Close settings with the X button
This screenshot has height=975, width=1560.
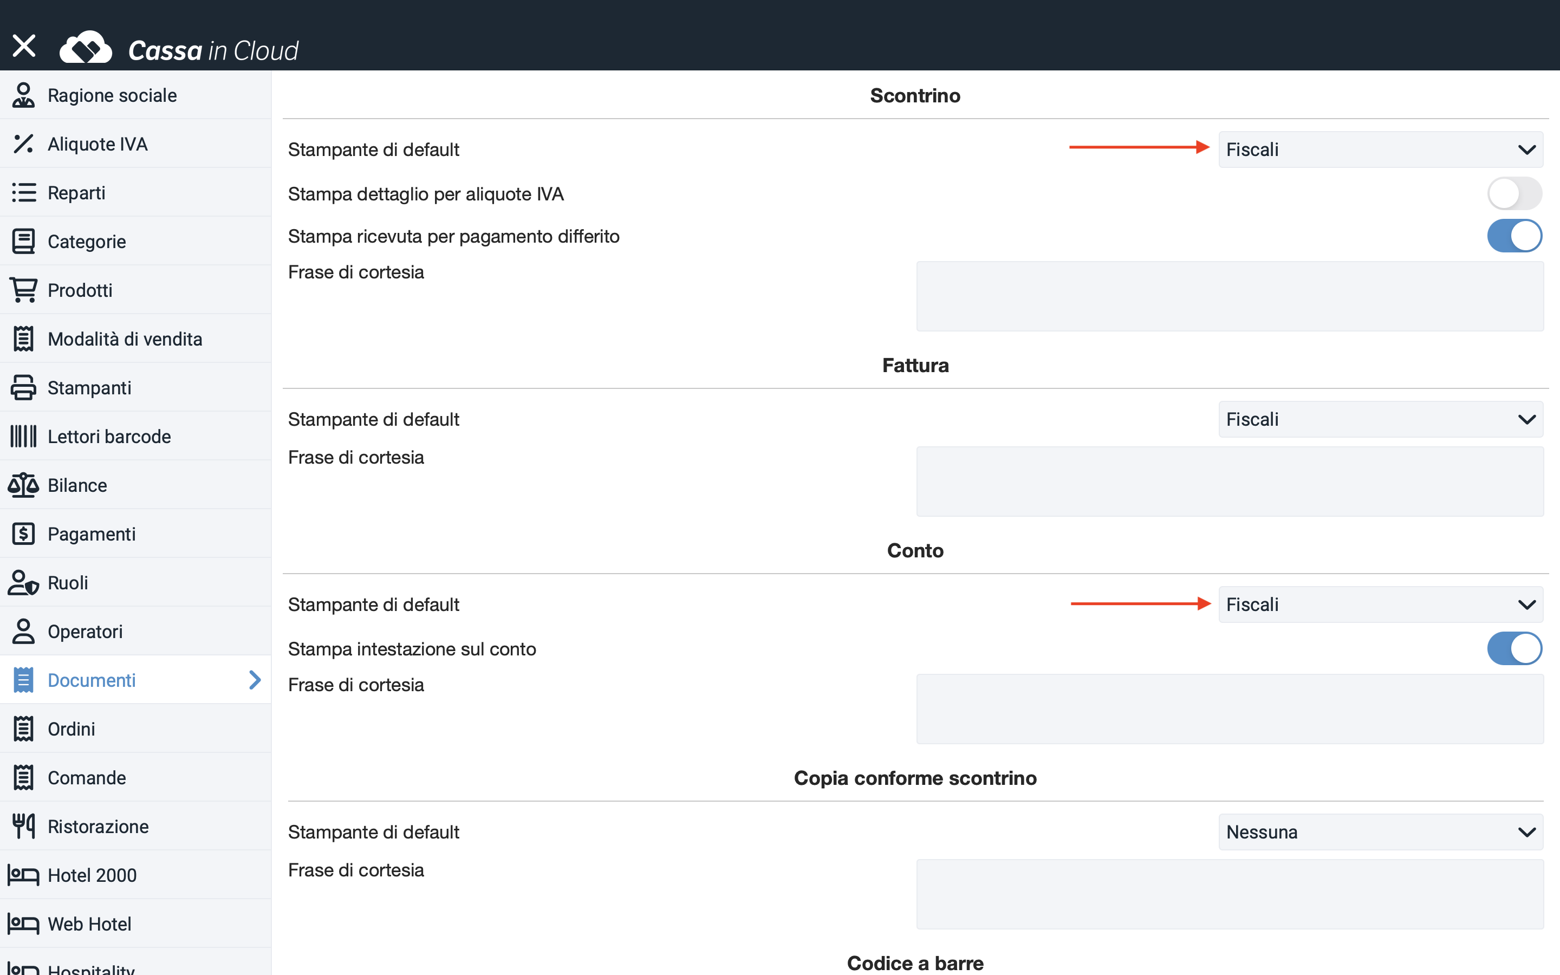coord(24,46)
